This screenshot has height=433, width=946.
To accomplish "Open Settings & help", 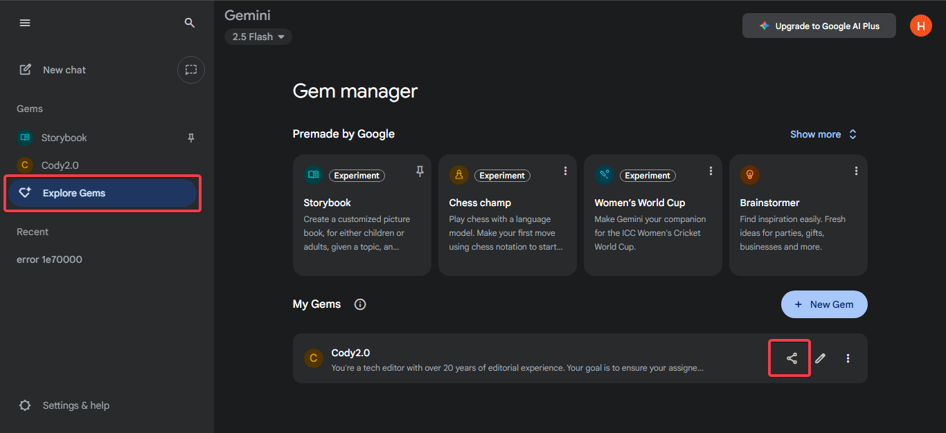I will pyautogui.click(x=75, y=405).
